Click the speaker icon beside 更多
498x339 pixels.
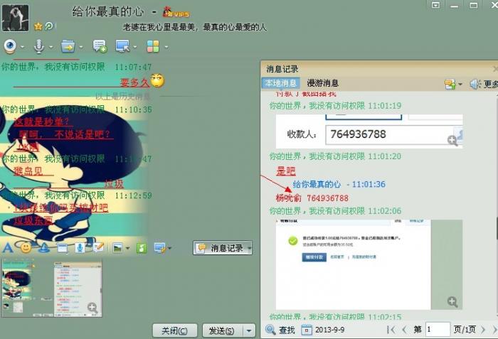[475, 84]
